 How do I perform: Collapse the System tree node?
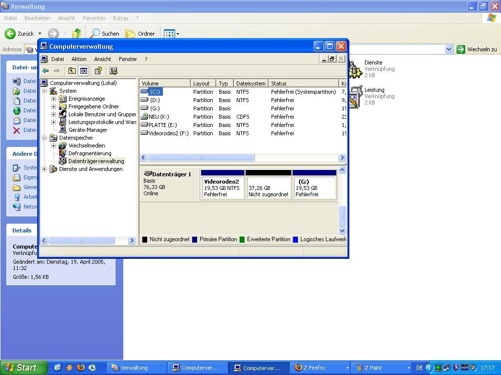pos(45,91)
